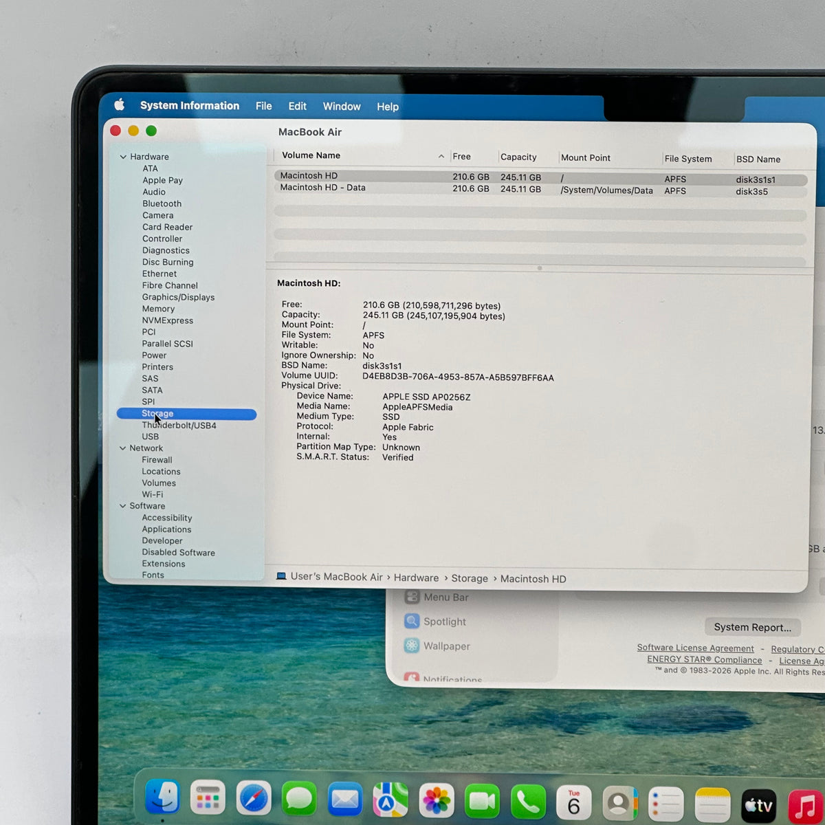
Task: Collapse the Hardware section
Action: click(123, 157)
